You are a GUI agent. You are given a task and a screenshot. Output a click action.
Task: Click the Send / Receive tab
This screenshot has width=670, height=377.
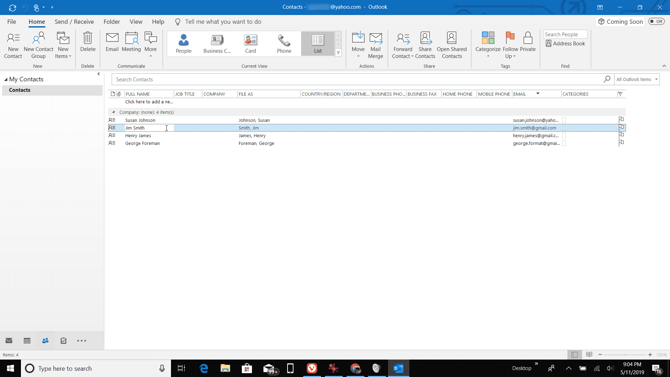point(74,22)
